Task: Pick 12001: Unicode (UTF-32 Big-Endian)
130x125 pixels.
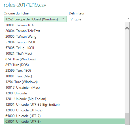Action: [64, 105]
